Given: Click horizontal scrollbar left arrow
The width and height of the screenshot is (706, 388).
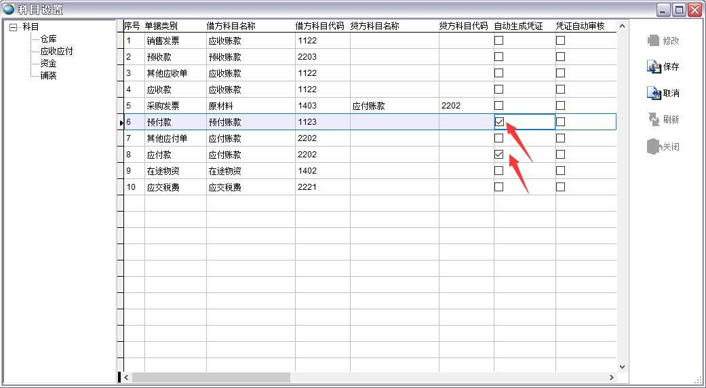Looking at the screenshot, I should tap(126, 377).
